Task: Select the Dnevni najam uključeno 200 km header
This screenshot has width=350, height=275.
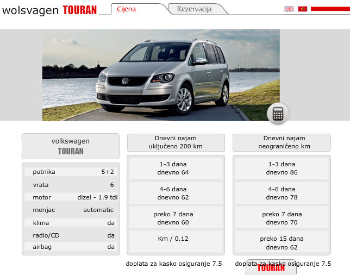Action: coord(176,142)
